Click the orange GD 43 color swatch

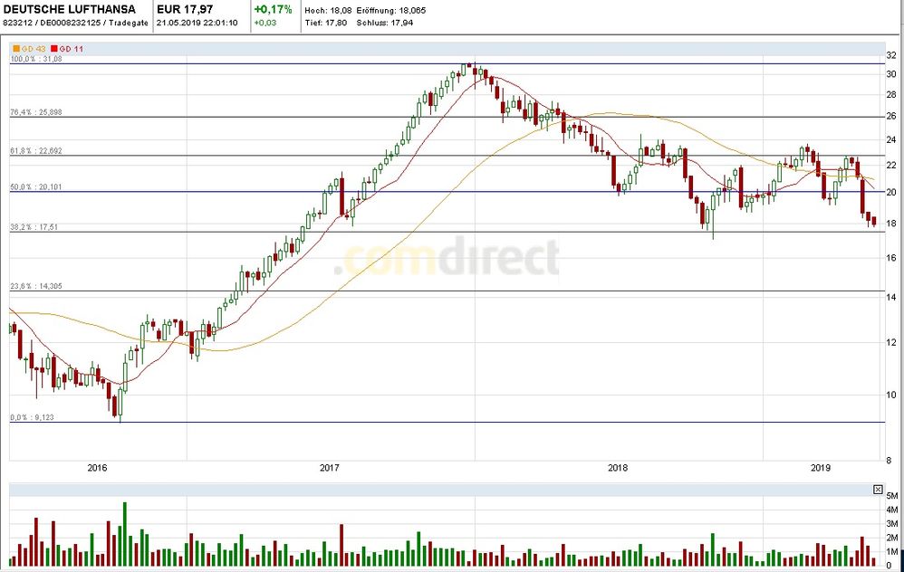[16, 49]
